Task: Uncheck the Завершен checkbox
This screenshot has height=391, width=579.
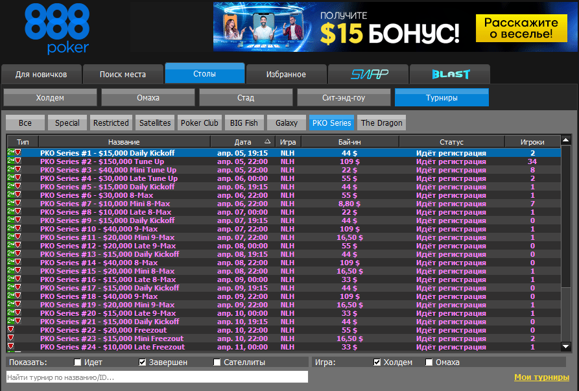Action: [x=143, y=362]
